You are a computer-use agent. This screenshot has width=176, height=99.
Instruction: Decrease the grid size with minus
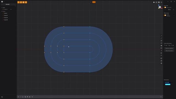(x=165, y=10)
